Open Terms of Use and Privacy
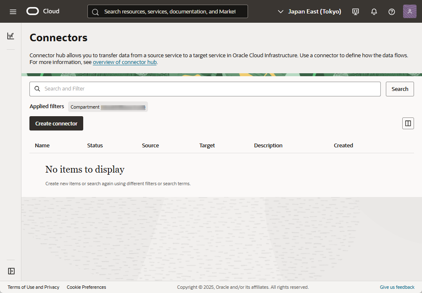The image size is (422, 293). [x=33, y=287]
